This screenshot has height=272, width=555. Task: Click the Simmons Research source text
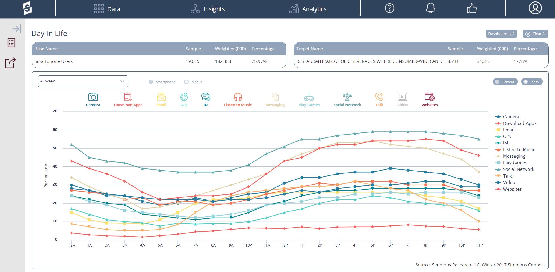[x=480, y=265]
